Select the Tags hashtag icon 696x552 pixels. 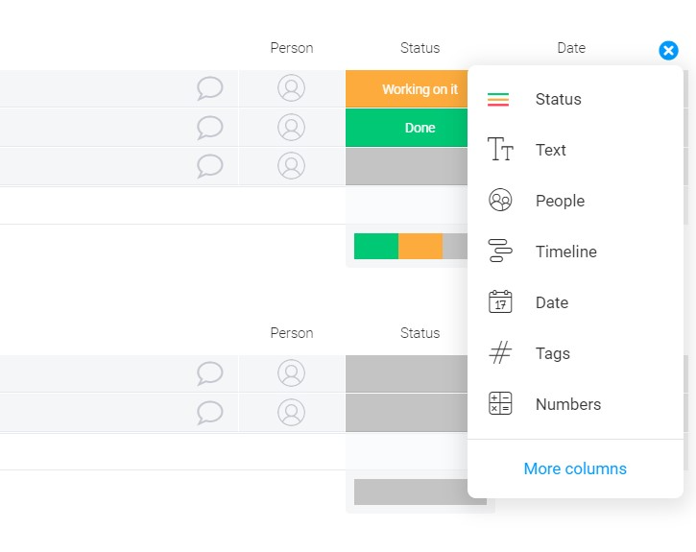click(x=500, y=352)
